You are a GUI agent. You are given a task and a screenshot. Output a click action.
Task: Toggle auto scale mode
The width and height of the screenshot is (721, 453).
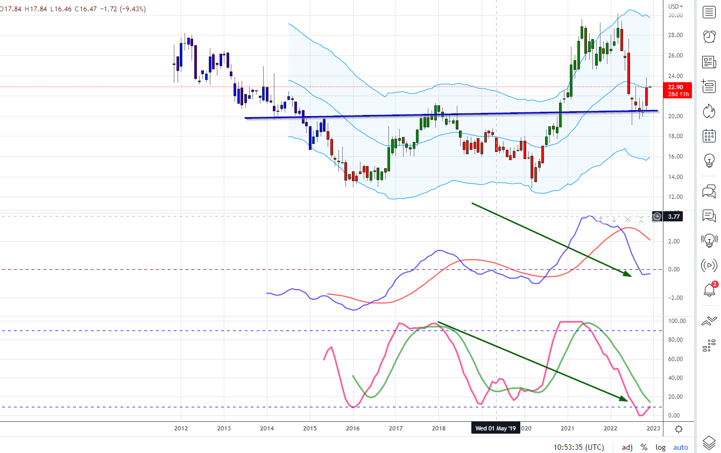(x=680, y=447)
